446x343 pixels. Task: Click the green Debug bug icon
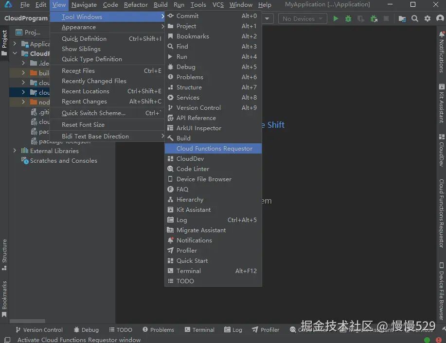coord(348,19)
